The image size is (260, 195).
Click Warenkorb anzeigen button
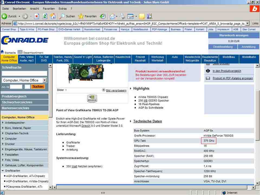pos(234,35)
